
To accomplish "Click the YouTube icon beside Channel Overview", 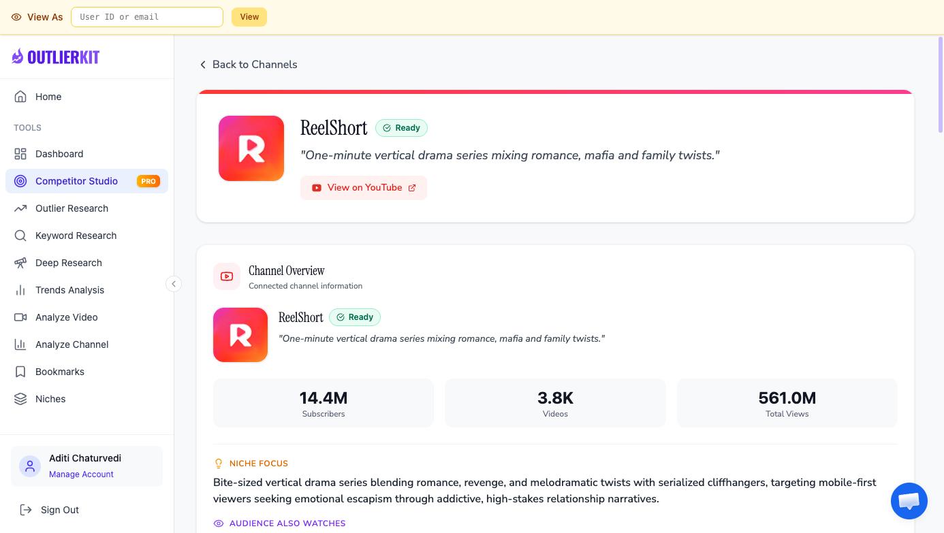I will (x=227, y=276).
